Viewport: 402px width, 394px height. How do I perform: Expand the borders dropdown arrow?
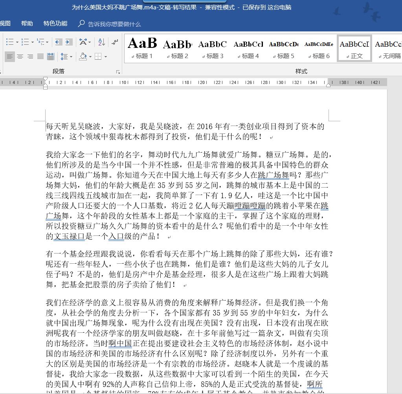tap(105, 57)
